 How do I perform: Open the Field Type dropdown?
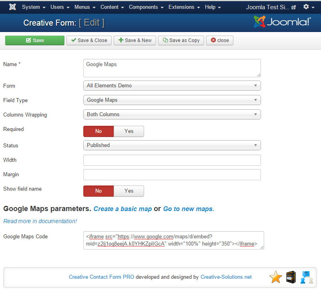[172, 100]
